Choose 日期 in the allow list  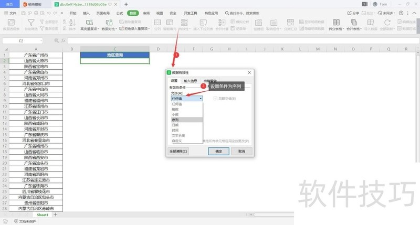[x=187, y=125]
